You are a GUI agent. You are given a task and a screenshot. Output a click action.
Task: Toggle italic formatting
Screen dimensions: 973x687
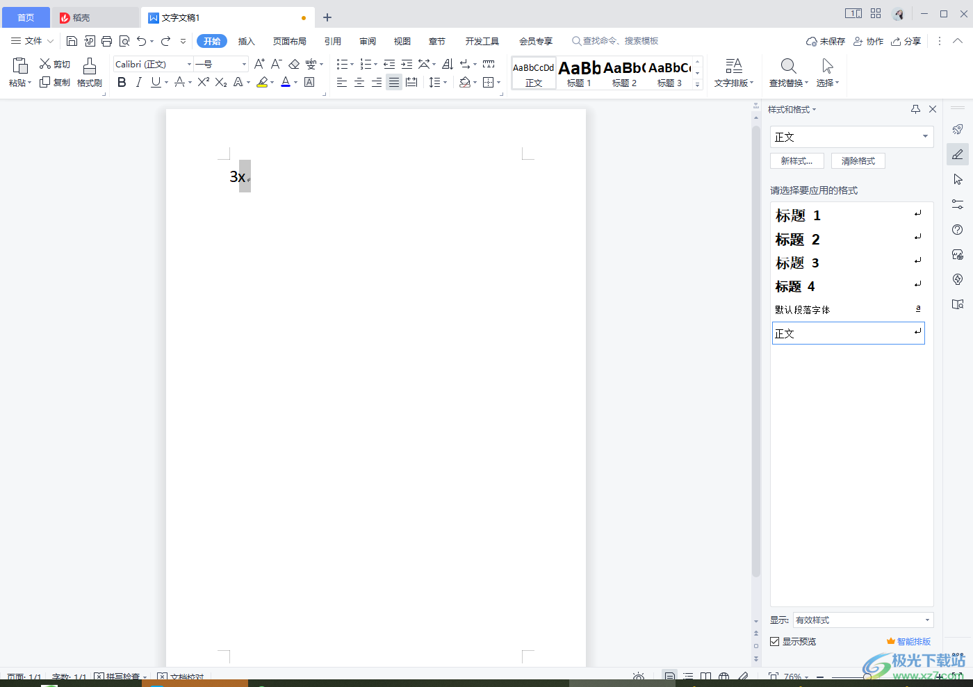point(138,82)
